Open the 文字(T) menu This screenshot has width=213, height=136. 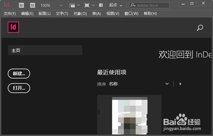[62, 13]
